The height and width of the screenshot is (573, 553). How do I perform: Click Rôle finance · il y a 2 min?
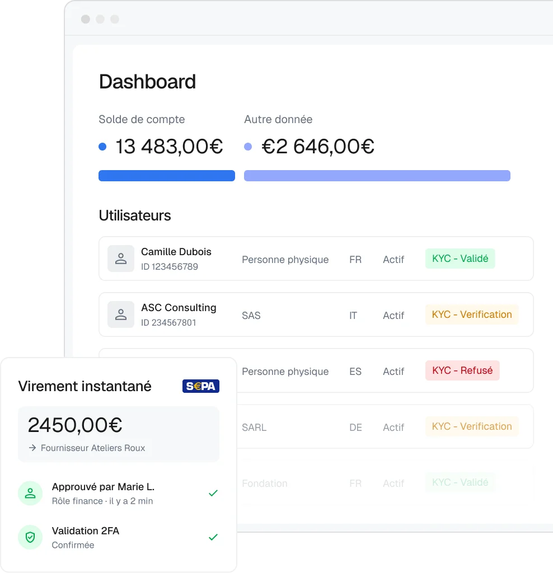[102, 501]
